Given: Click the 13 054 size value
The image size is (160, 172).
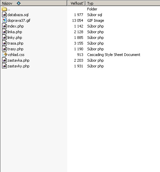Looking at the screenshot, I should (x=78, y=20).
